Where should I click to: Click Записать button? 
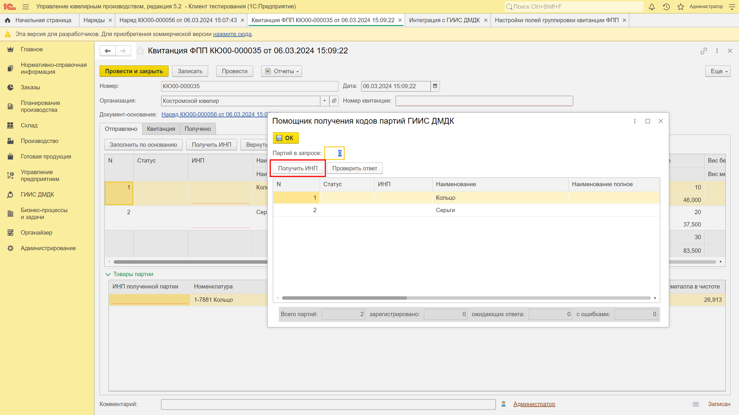[x=190, y=71]
